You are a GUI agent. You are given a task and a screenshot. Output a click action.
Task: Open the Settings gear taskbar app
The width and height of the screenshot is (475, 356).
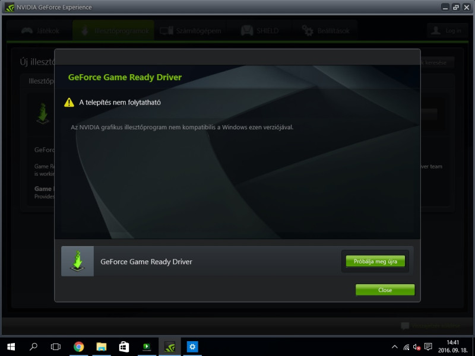pyautogui.click(x=192, y=347)
